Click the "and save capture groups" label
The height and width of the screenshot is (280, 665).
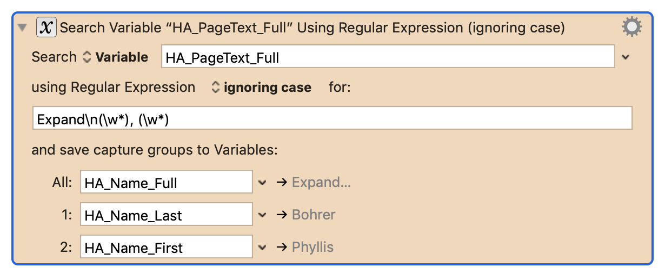(x=155, y=150)
